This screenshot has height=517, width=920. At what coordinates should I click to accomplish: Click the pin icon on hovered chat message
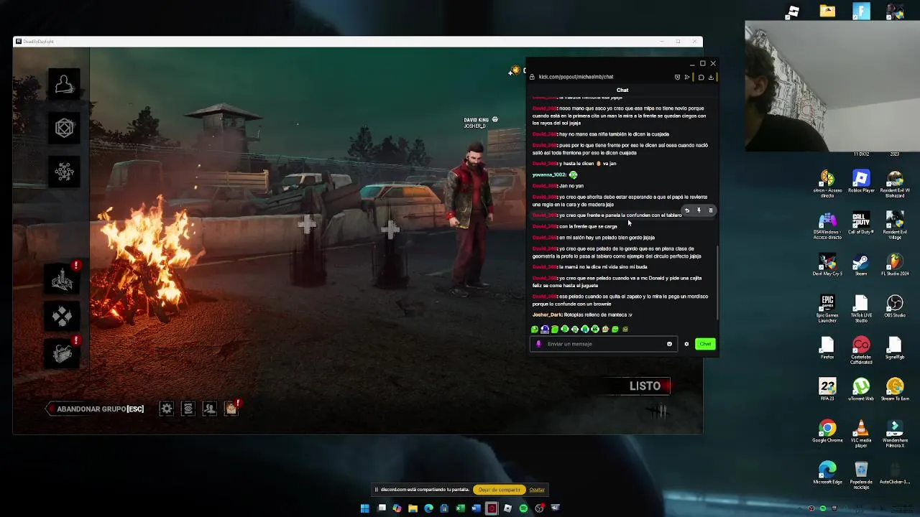point(699,210)
